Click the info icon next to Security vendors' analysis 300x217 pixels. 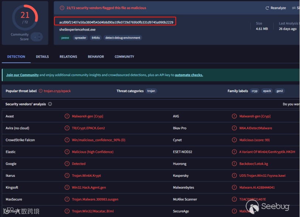(x=50, y=104)
